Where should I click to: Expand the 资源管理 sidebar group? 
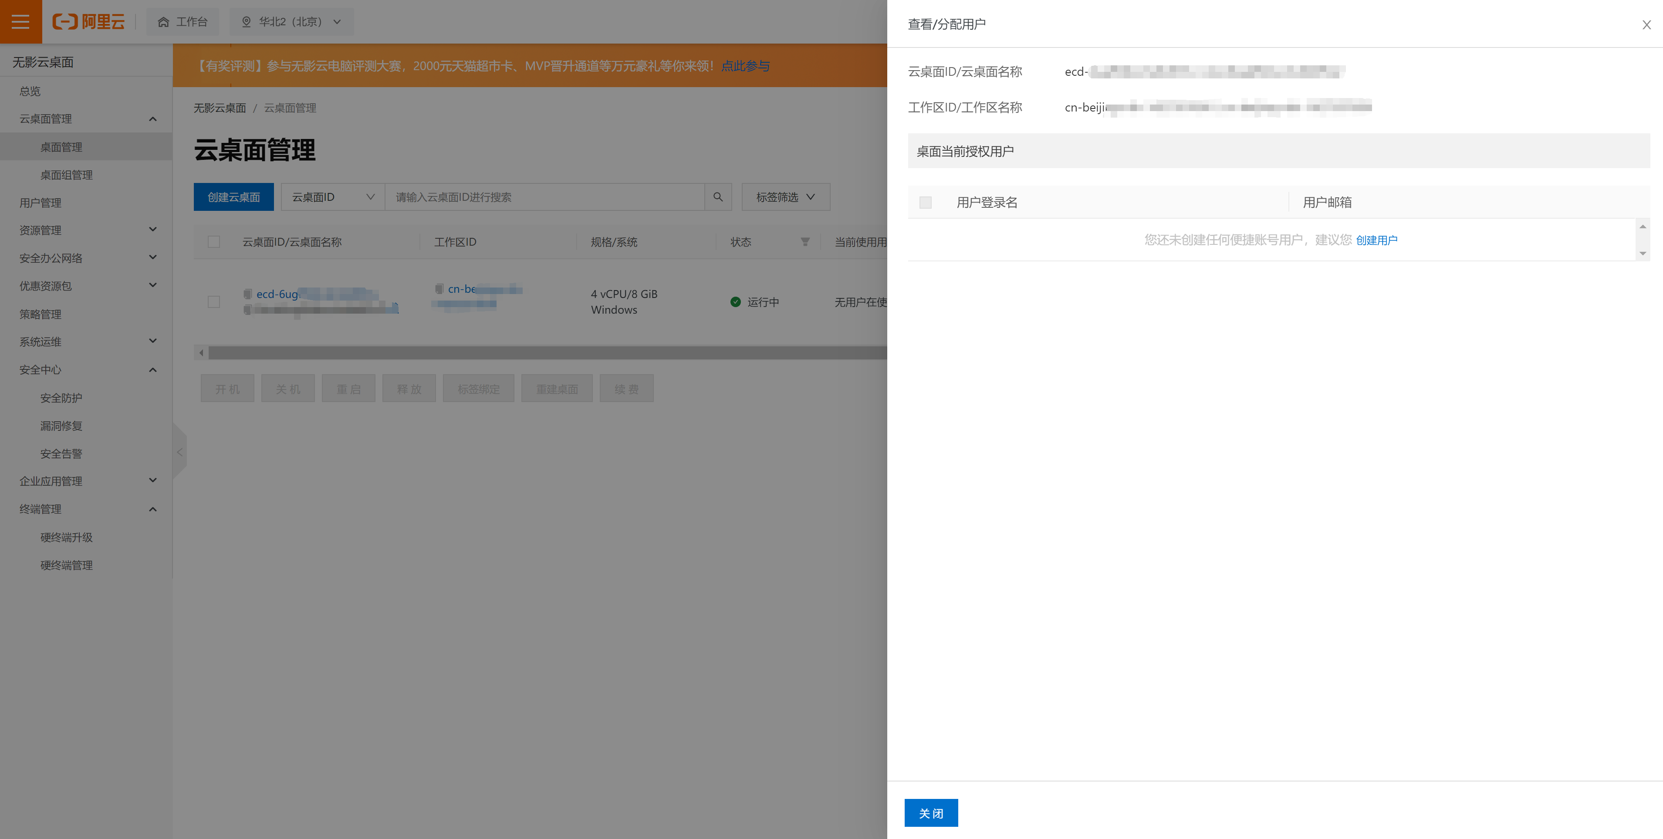tap(152, 229)
